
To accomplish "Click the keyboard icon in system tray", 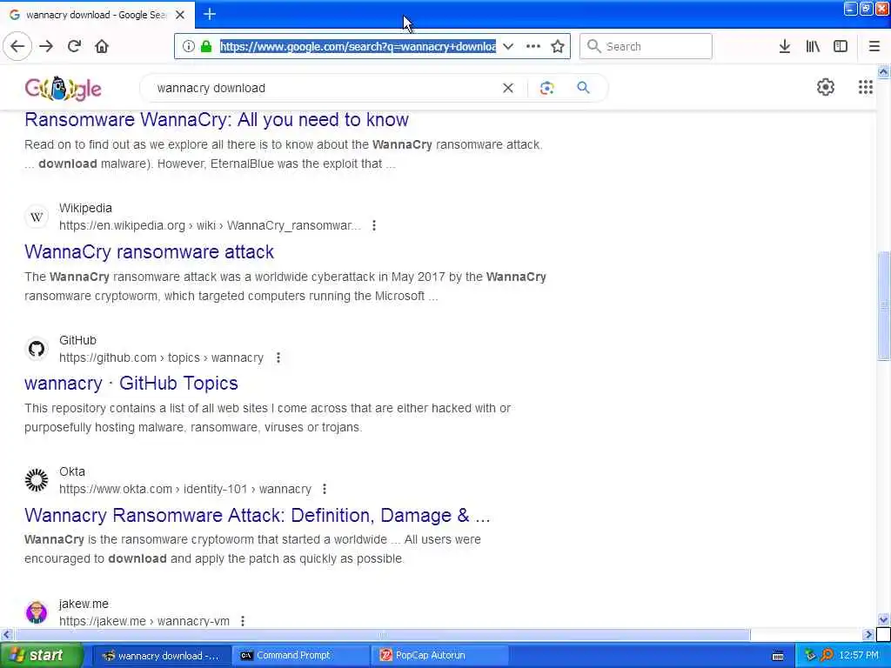I will point(778,656).
